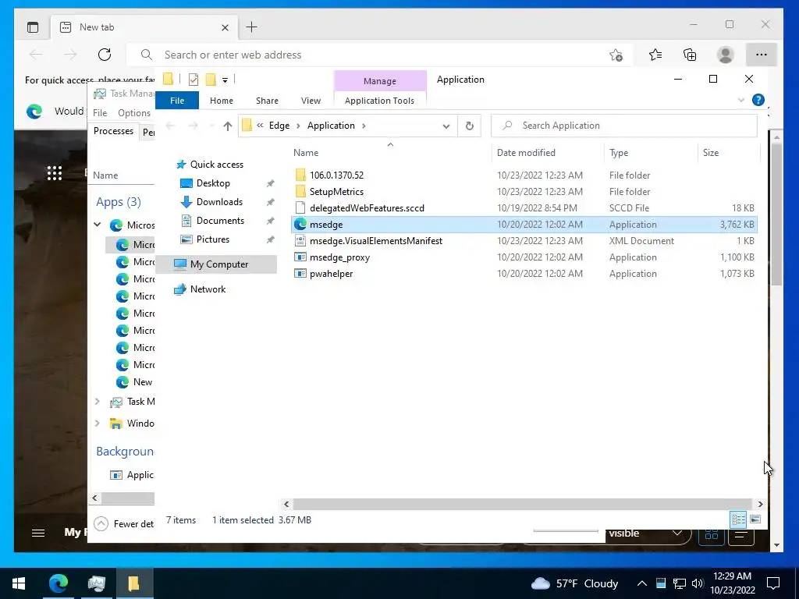Open address bar history dropdown
This screenshot has width=799, height=599.
[x=446, y=126]
